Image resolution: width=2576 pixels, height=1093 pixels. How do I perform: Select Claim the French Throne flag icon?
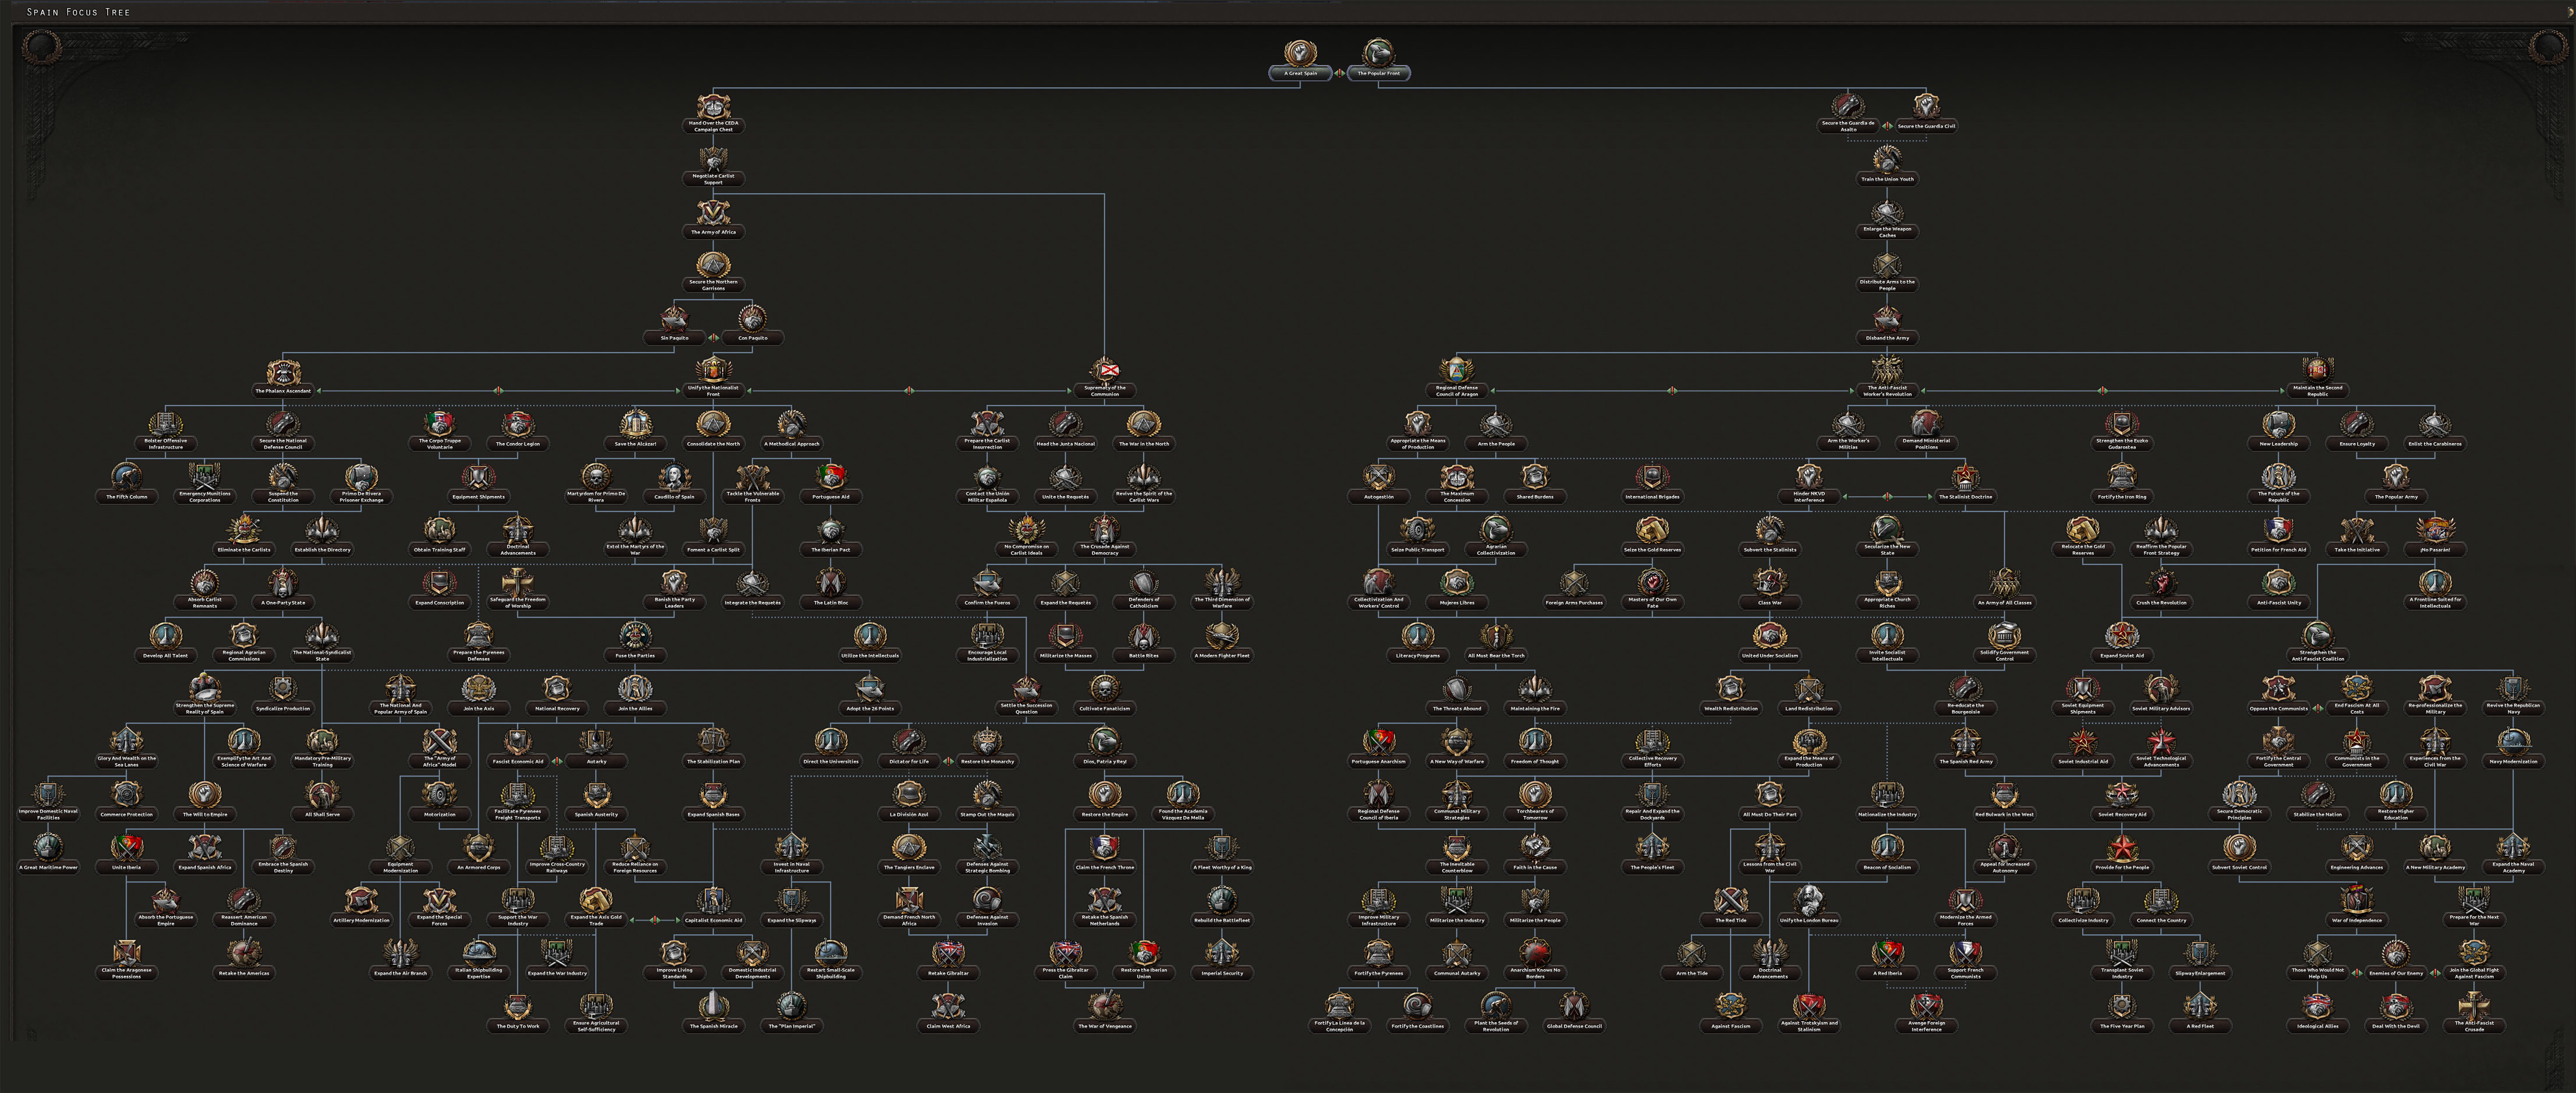click(1104, 848)
